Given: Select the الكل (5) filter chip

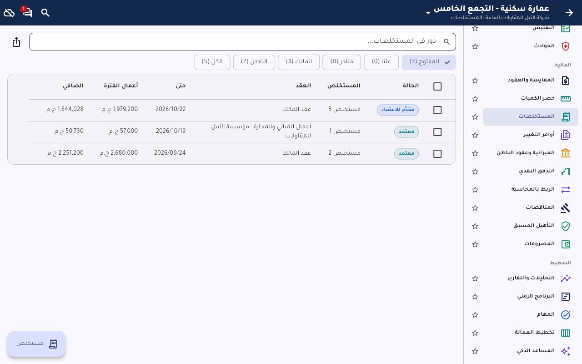Looking at the screenshot, I should 212,62.
